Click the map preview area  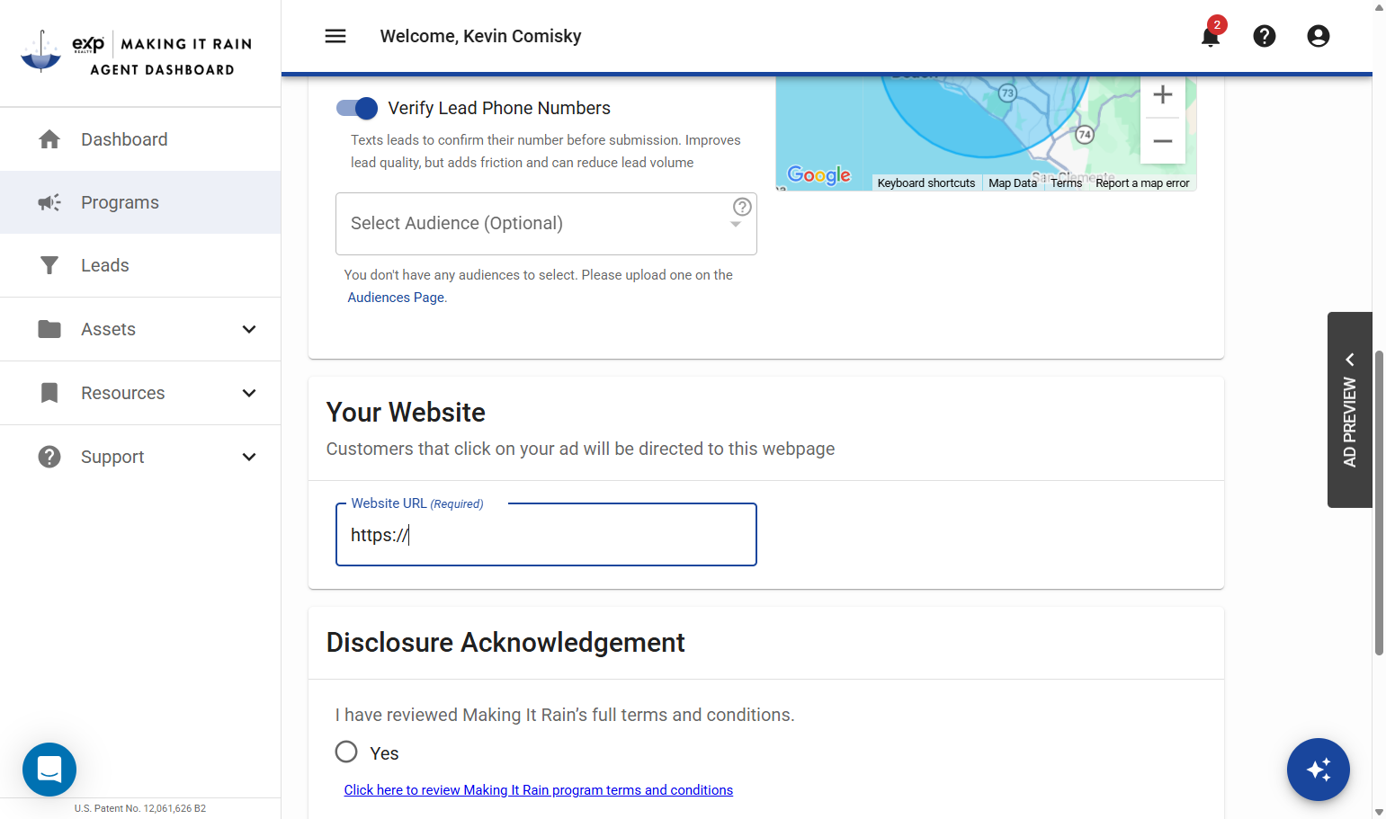point(986,134)
